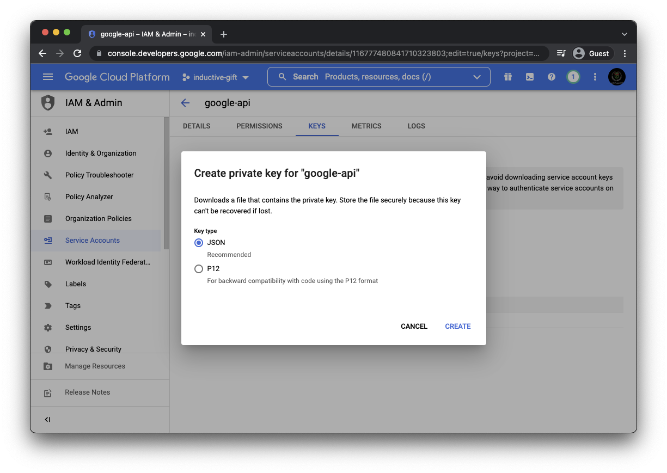Viewport: 667px width, 473px height.
Task: Open a new browser tab with plus
Action: coord(224,34)
